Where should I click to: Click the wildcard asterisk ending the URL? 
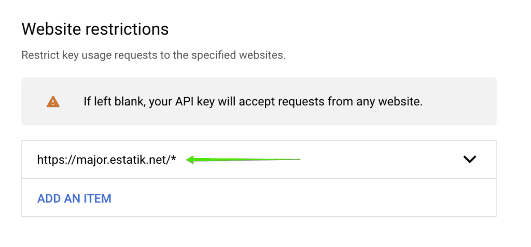[174, 159]
